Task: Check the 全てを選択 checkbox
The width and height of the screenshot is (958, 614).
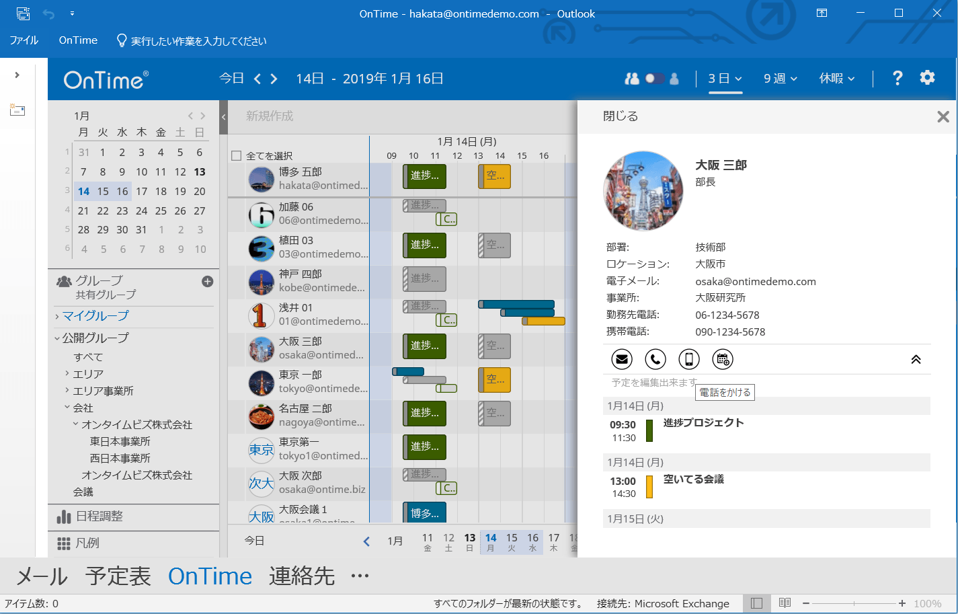Action: [x=236, y=156]
